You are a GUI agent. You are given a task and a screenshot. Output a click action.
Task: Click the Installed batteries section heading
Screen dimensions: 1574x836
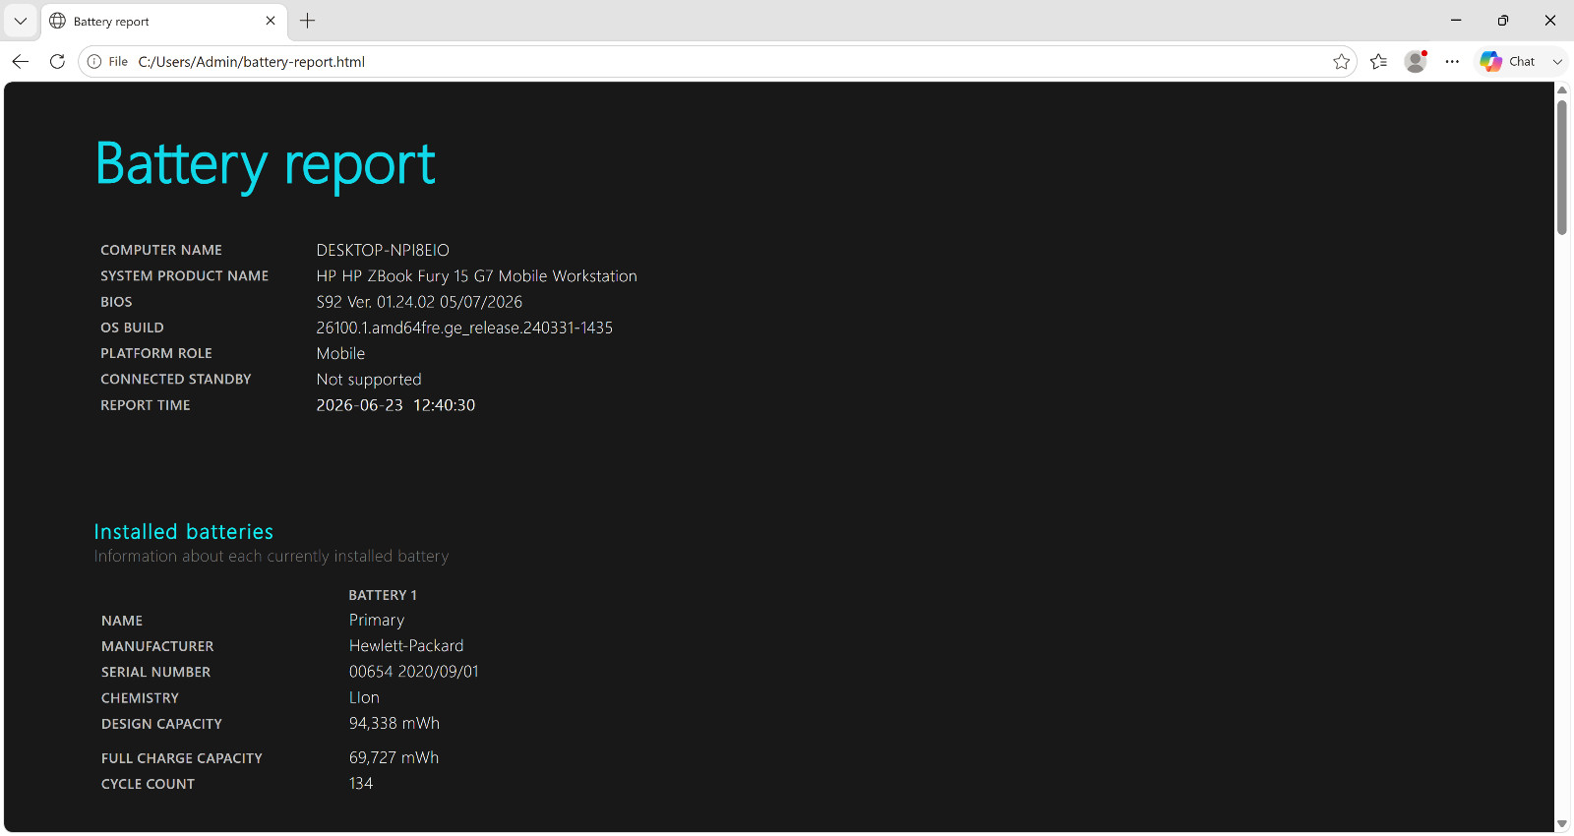(184, 532)
